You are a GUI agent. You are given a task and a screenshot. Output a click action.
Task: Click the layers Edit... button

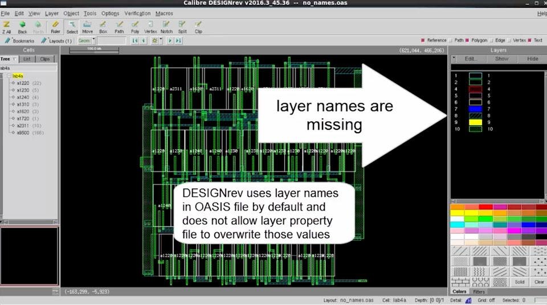click(x=471, y=59)
